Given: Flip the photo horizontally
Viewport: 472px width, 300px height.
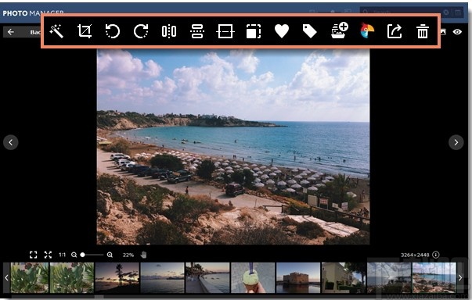Looking at the screenshot, I should [169, 31].
